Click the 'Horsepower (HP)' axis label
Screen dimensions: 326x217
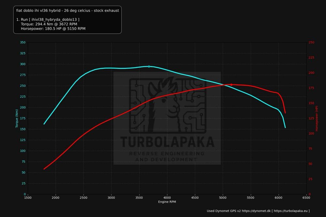click(x=317, y=118)
